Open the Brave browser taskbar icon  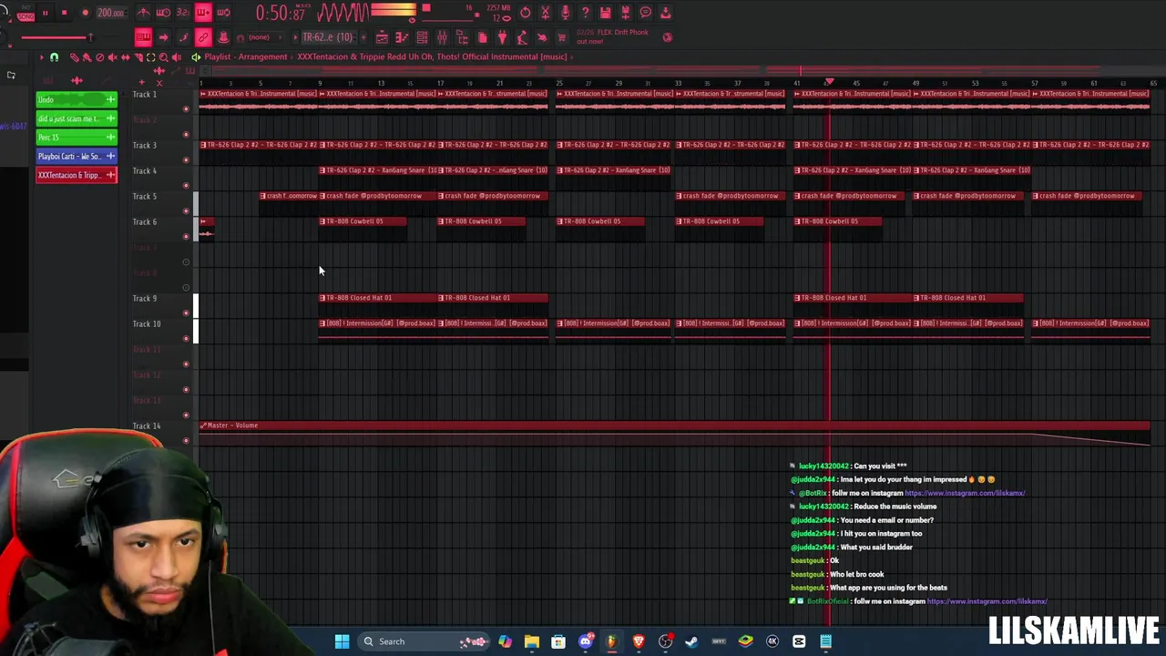(639, 641)
